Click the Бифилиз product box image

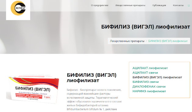tap(33, 89)
